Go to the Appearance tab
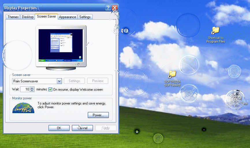250x148 pixels. point(68,17)
